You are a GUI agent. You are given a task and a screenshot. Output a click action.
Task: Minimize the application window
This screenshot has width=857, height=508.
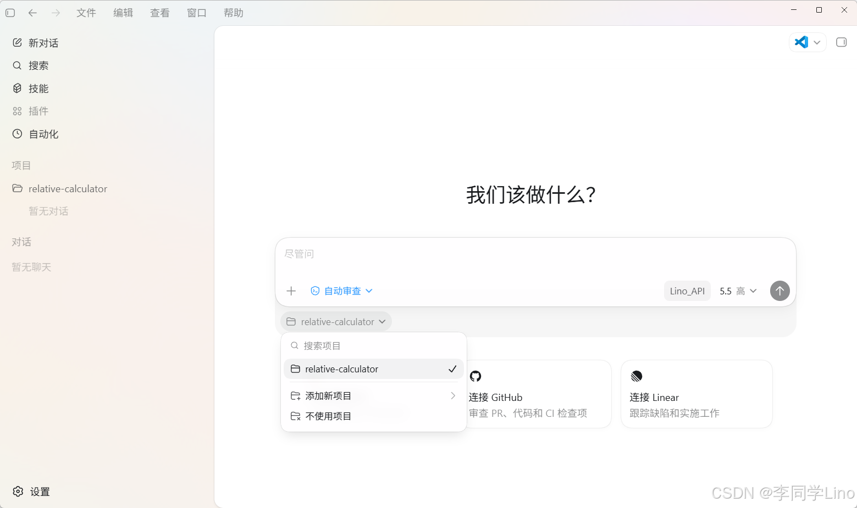coord(794,10)
